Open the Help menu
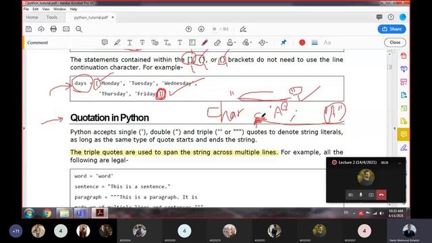The height and width of the screenshot is (243, 432). click(74, 9)
